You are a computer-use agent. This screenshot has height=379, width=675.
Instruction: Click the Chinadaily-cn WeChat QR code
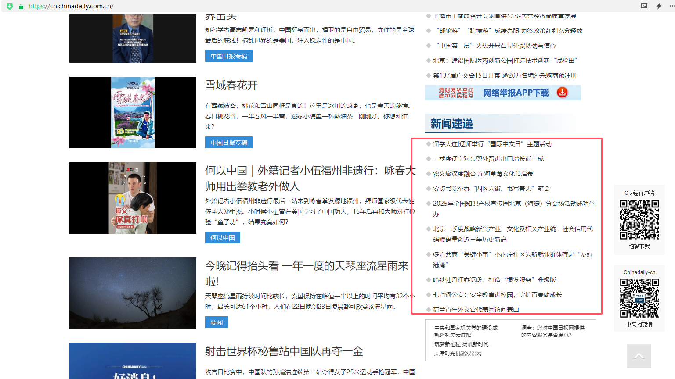pos(639,298)
